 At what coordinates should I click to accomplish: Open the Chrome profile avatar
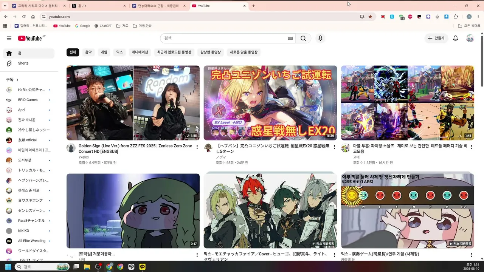(x=469, y=17)
